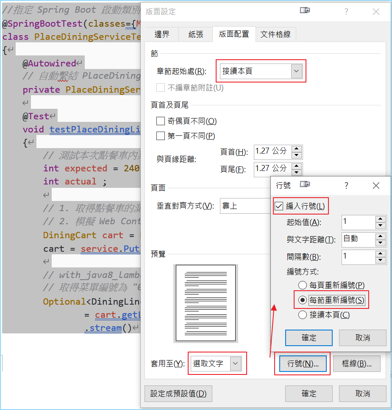
Task: Click the 頁尾 distance field
Action: tap(272, 169)
